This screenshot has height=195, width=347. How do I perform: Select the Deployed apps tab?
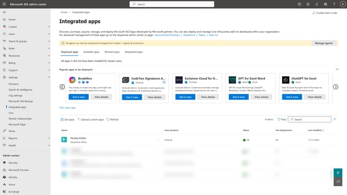[x=69, y=52]
